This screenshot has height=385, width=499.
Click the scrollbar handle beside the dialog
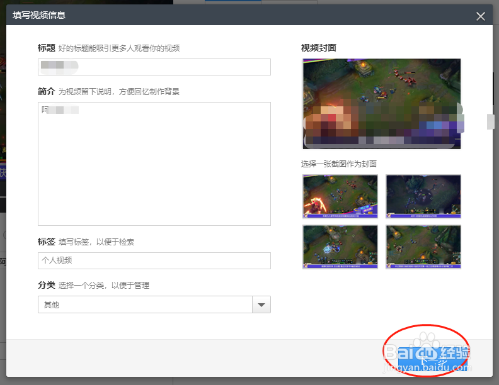pos(490,121)
